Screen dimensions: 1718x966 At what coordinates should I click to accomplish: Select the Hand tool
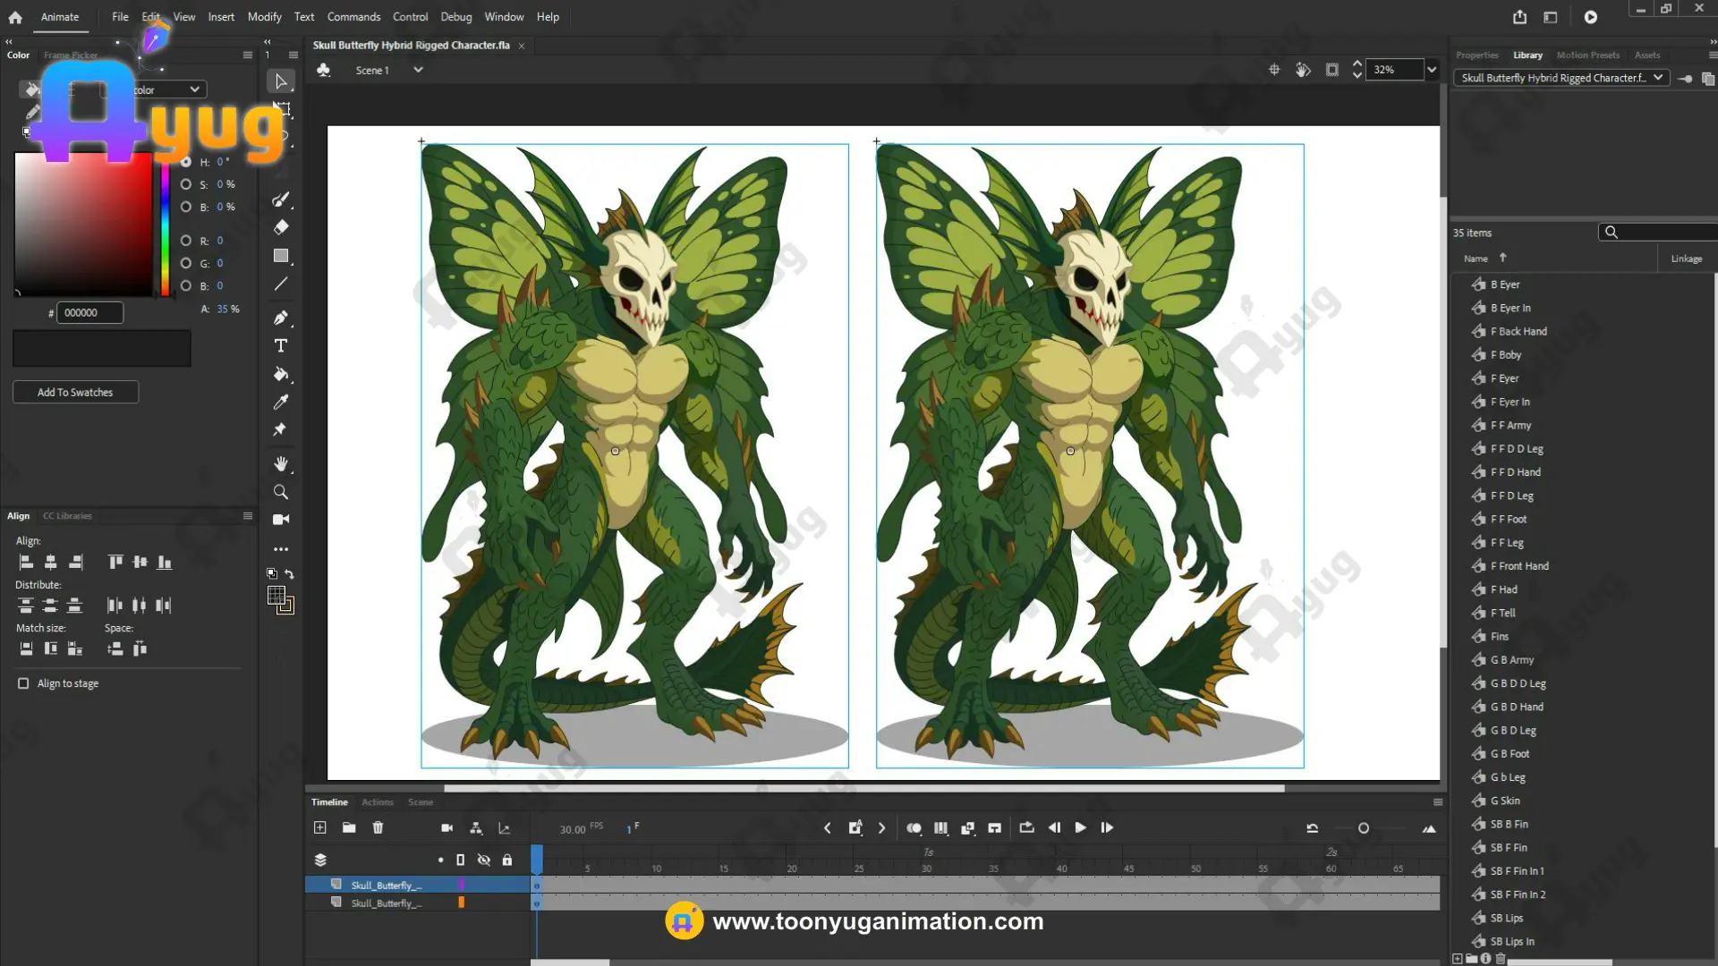click(281, 463)
